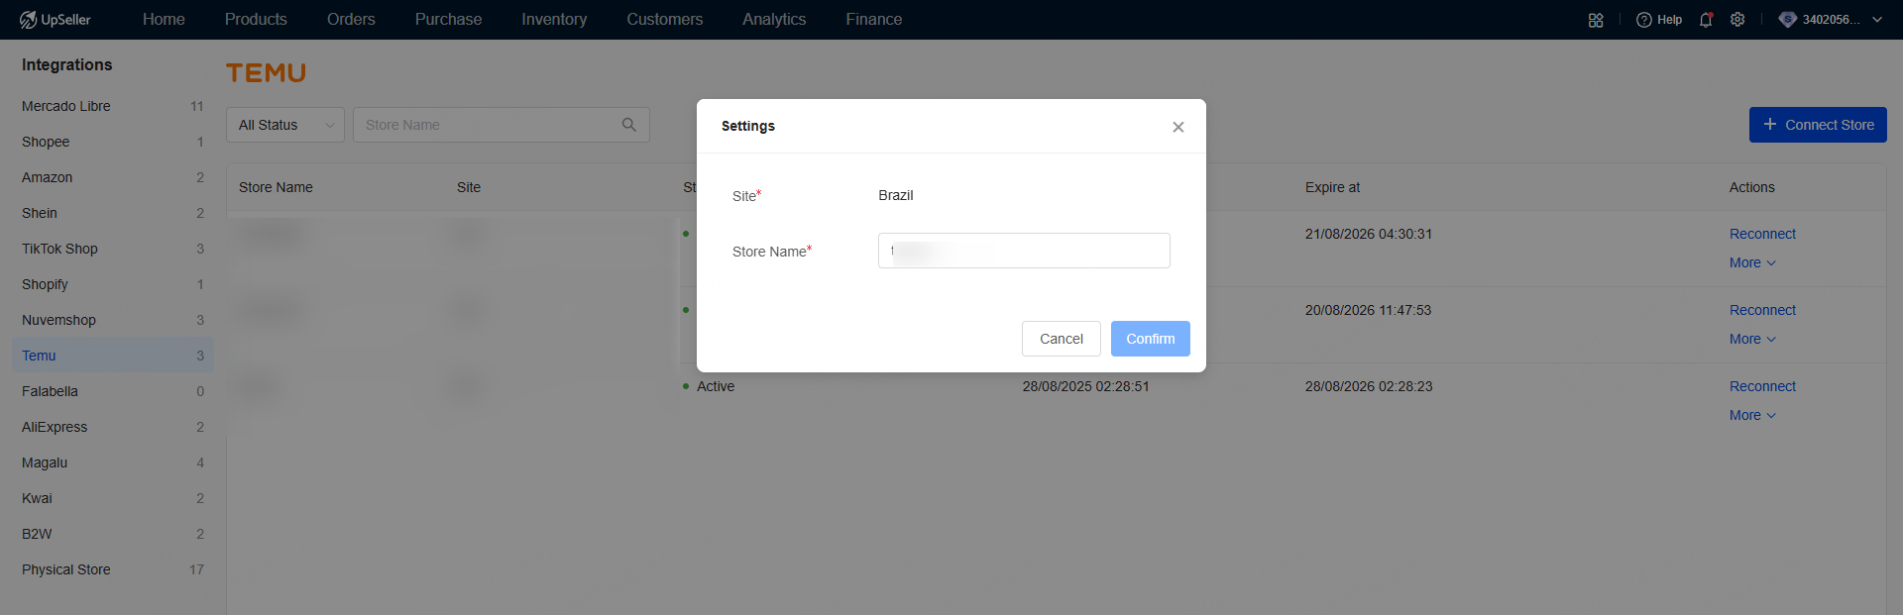1903x615 pixels.
Task: Open the Finance menu
Action: click(874, 20)
